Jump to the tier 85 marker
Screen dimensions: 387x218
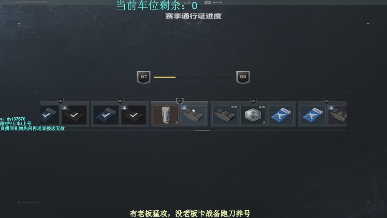[x=60, y=101]
